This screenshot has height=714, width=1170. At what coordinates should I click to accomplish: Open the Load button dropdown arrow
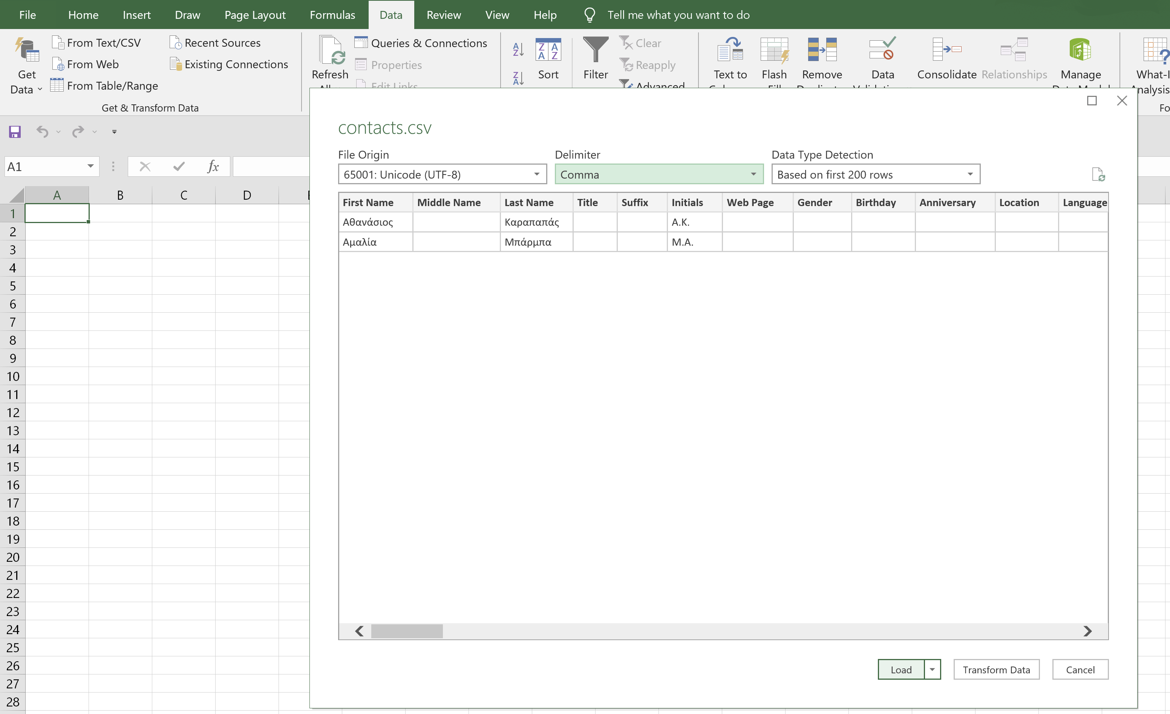[x=932, y=670]
